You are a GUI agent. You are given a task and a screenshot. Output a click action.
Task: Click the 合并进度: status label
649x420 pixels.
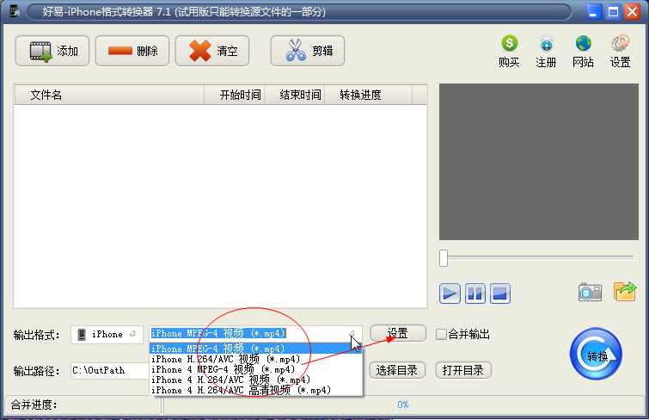pyautogui.click(x=34, y=405)
